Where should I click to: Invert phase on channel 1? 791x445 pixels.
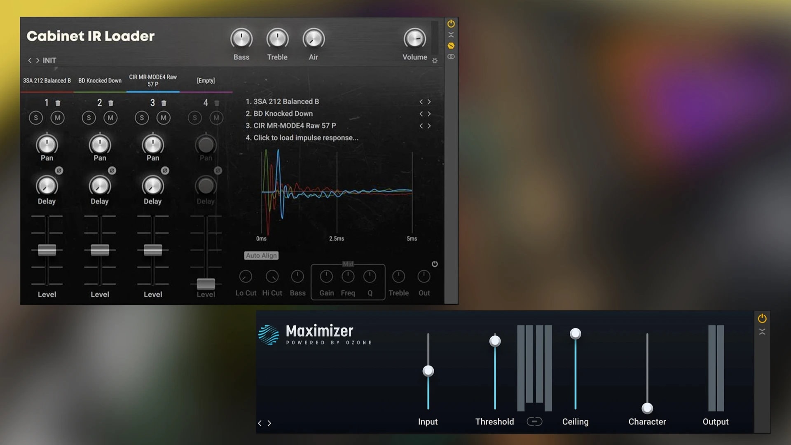click(59, 171)
